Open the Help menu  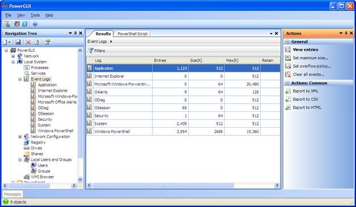tap(49, 15)
